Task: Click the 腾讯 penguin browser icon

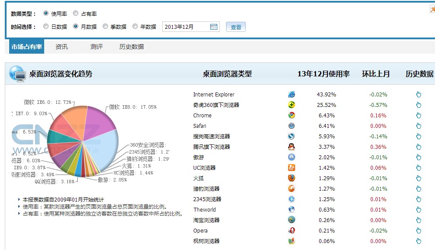Action: coord(291,147)
